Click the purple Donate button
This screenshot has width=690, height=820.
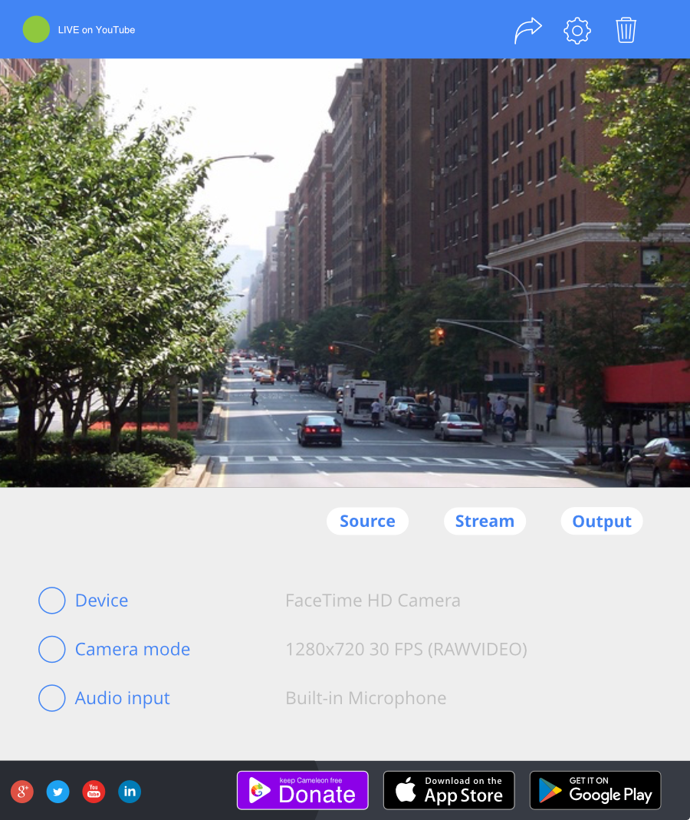coord(303,790)
